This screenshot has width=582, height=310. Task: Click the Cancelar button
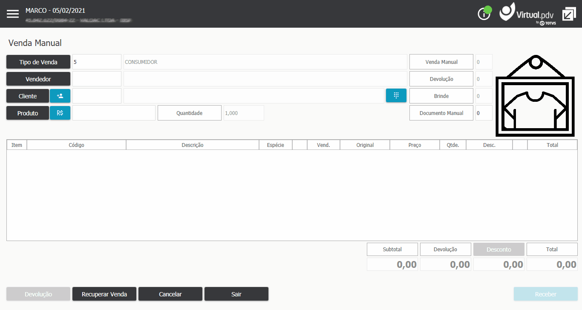pyautogui.click(x=170, y=294)
